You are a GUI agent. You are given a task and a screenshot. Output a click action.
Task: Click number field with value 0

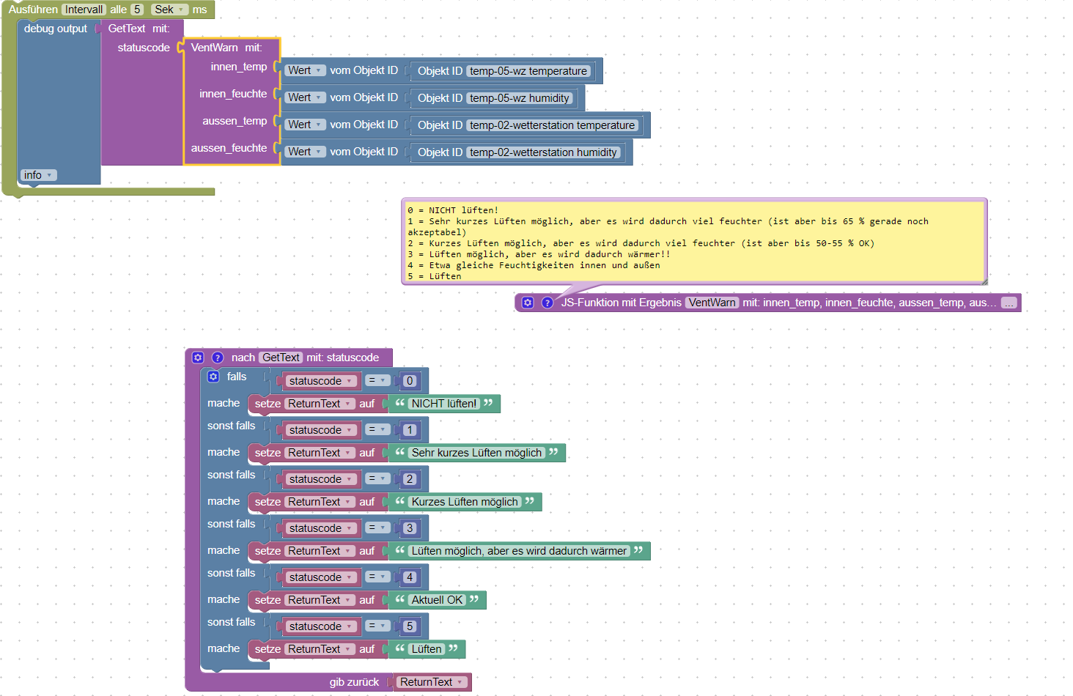click(410, 381)
